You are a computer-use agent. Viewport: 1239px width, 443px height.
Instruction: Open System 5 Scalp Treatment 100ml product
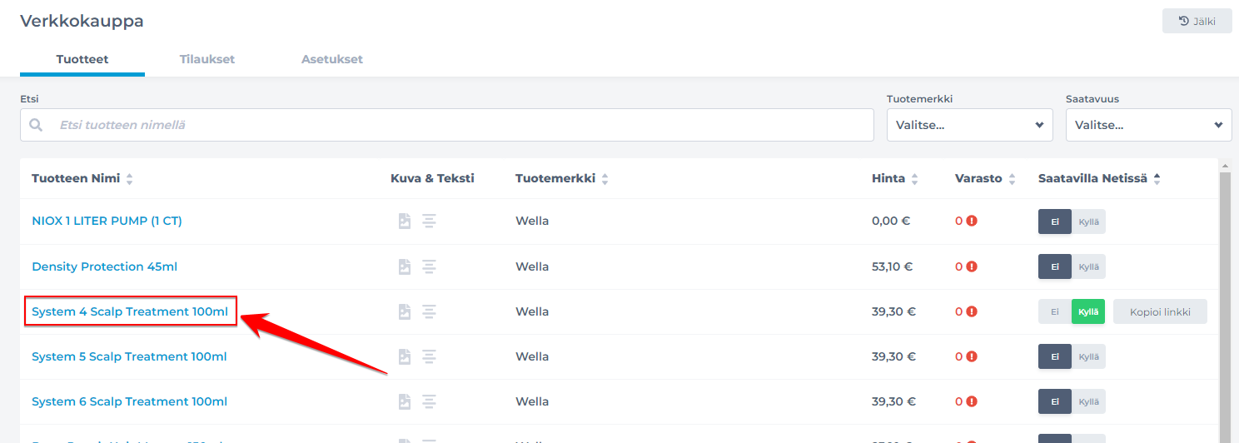click(129, 356)
